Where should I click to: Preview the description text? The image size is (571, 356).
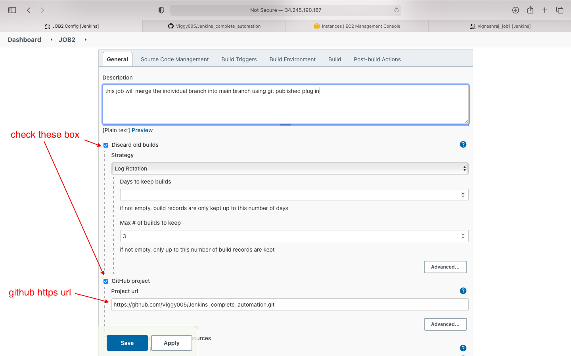pos(142,130)
